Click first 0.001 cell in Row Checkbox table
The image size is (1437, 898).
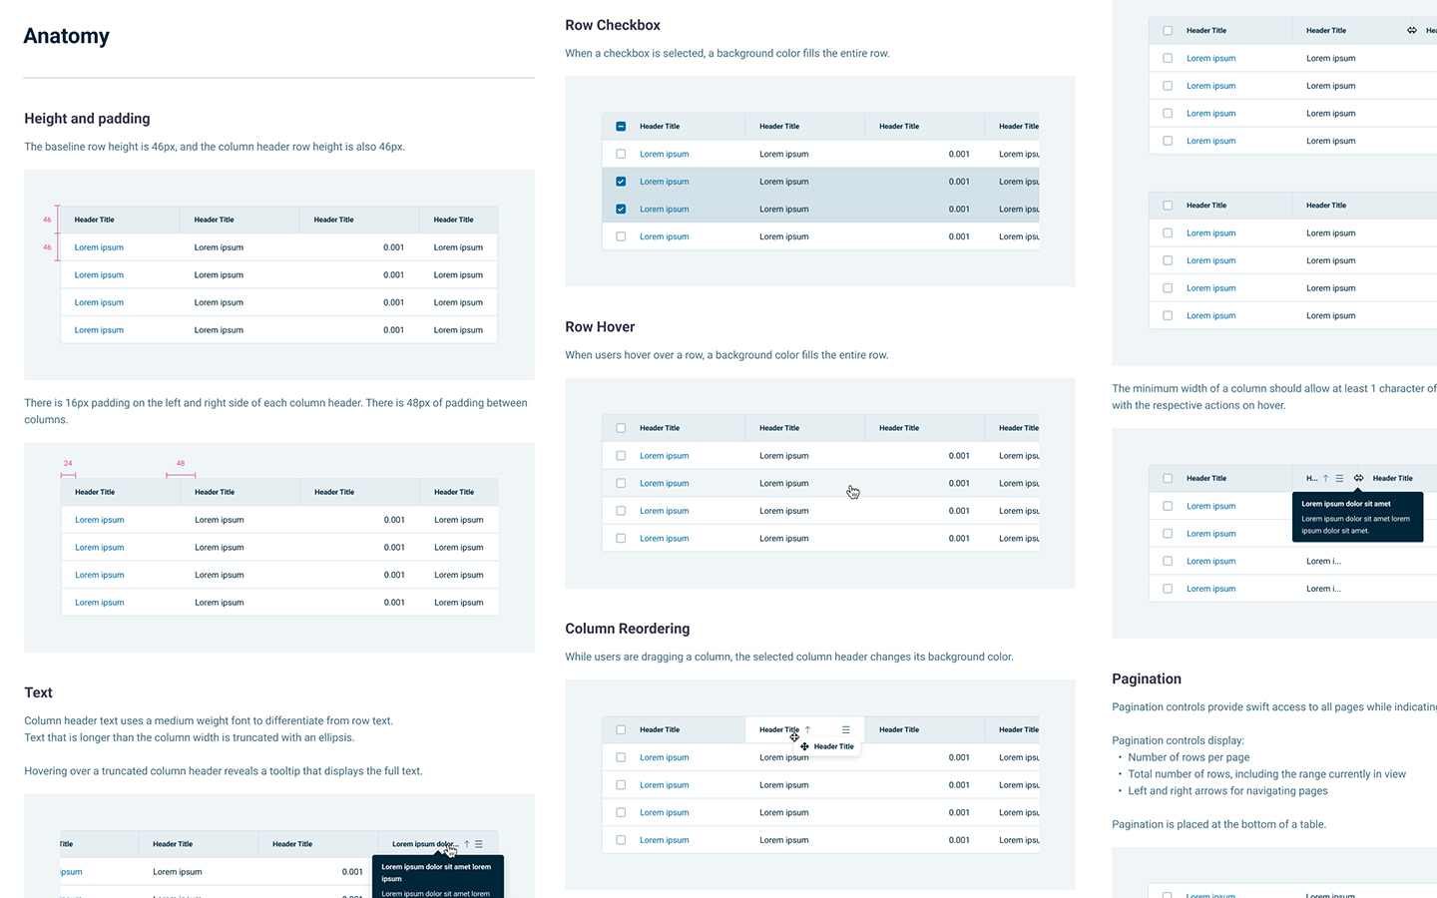tap(959, 154)
